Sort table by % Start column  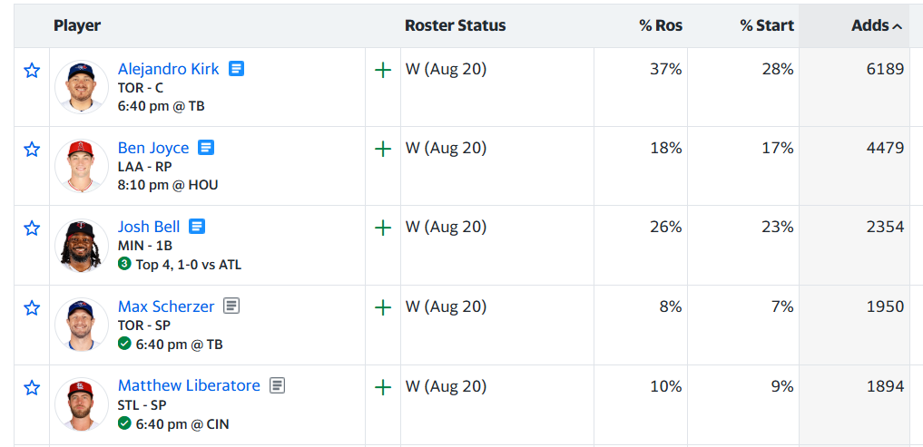coord(767,26)
